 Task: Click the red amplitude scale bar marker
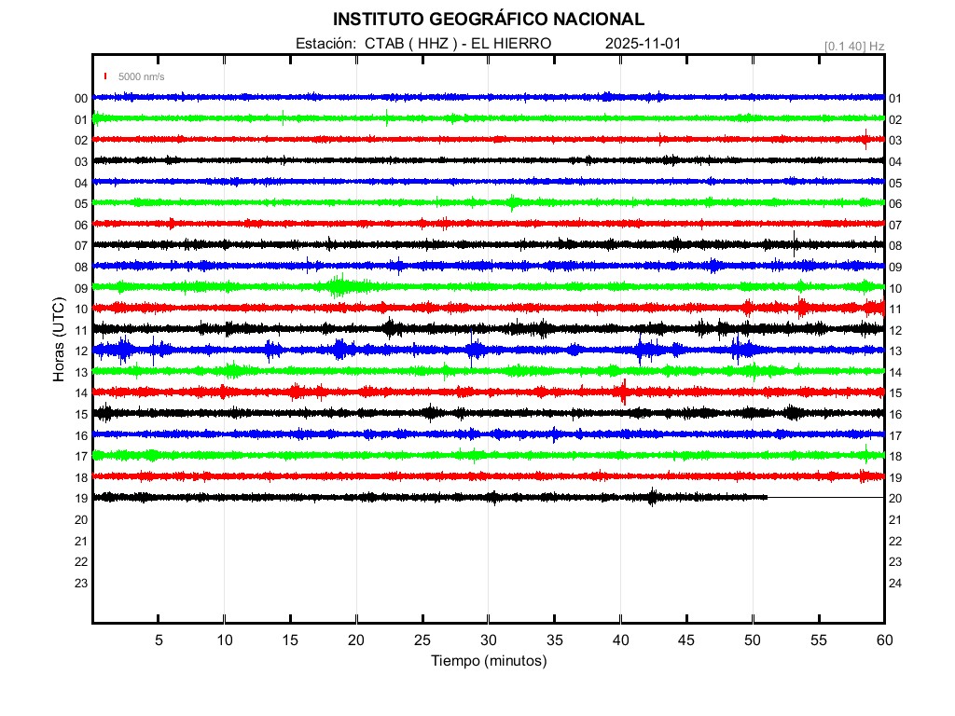click(106, 76)
